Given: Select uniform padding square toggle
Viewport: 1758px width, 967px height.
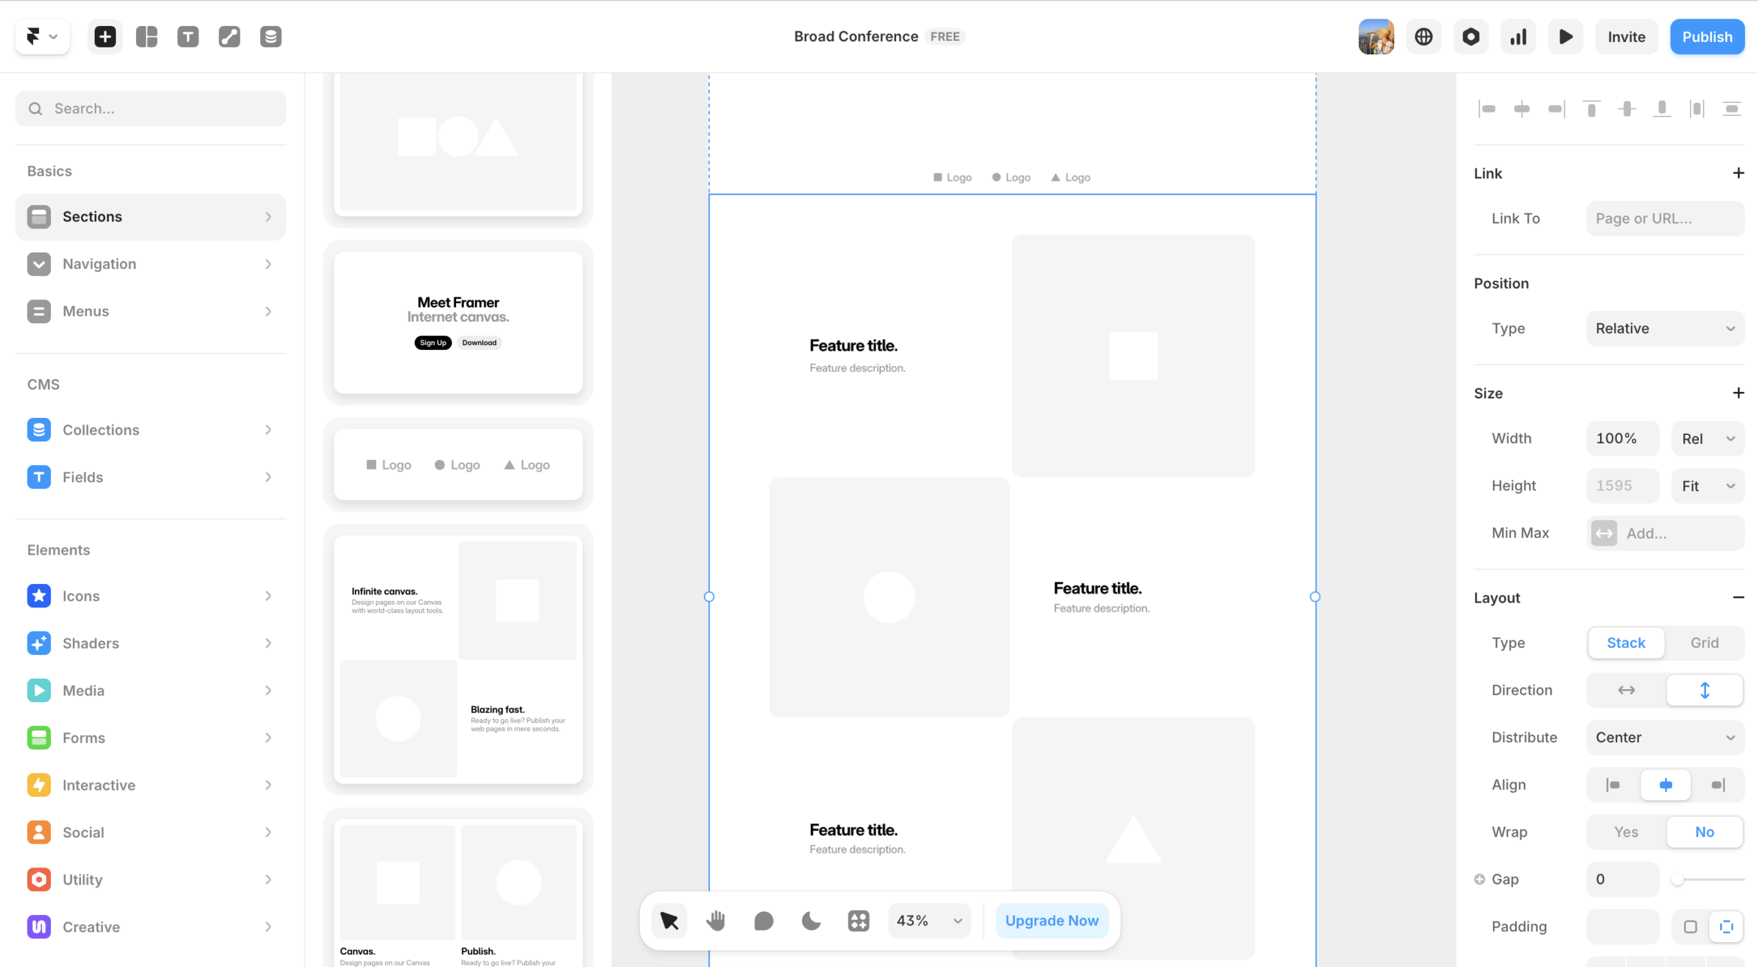Looking at the screenshot, I should pos(1690,927).
